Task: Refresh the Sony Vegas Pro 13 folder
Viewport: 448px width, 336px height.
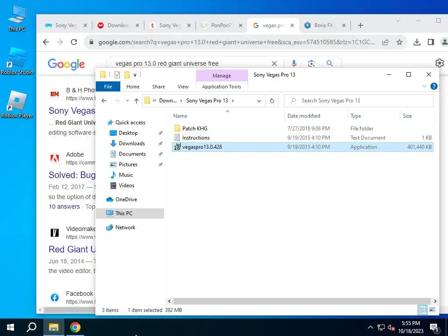Action: [x=272, y=101]
